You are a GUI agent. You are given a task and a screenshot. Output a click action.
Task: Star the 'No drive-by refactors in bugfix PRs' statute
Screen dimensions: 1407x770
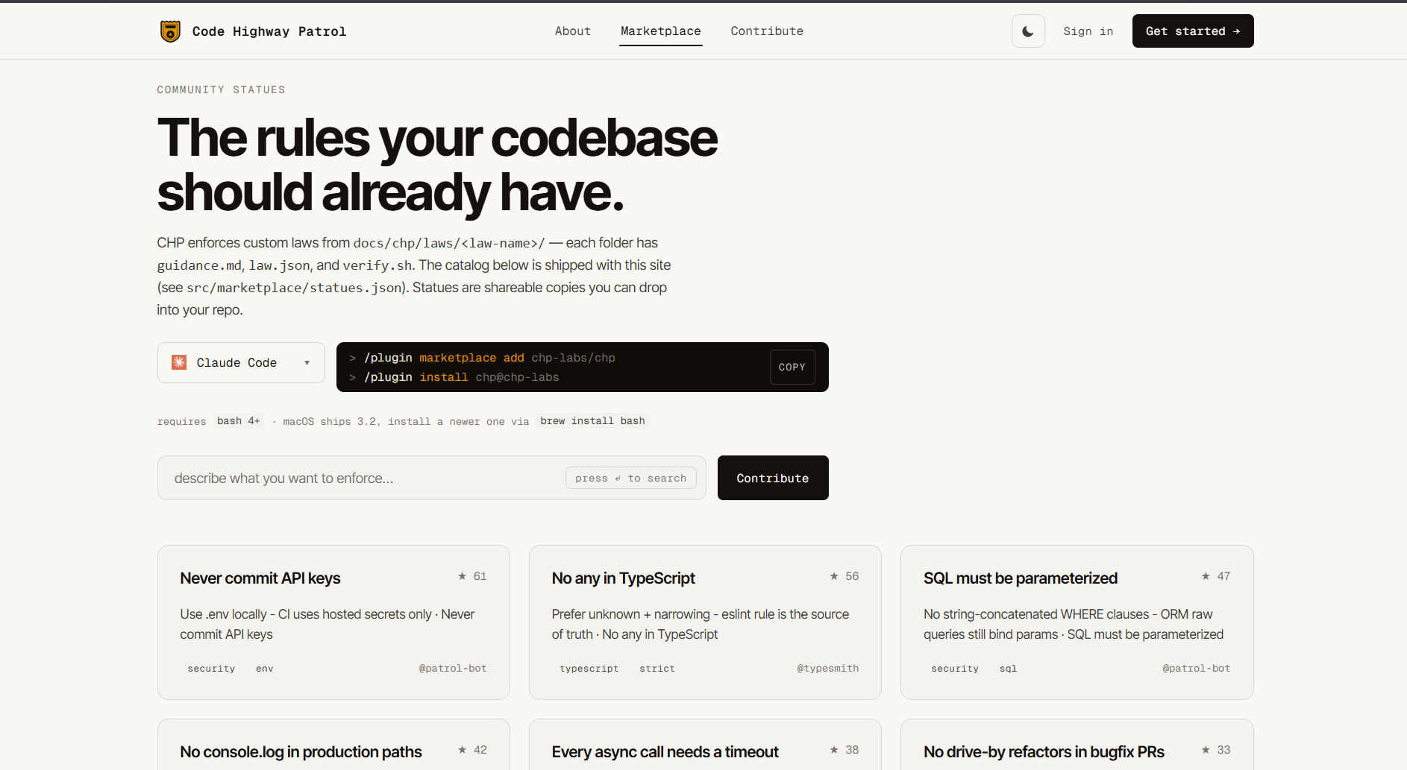pos(1215,750)
